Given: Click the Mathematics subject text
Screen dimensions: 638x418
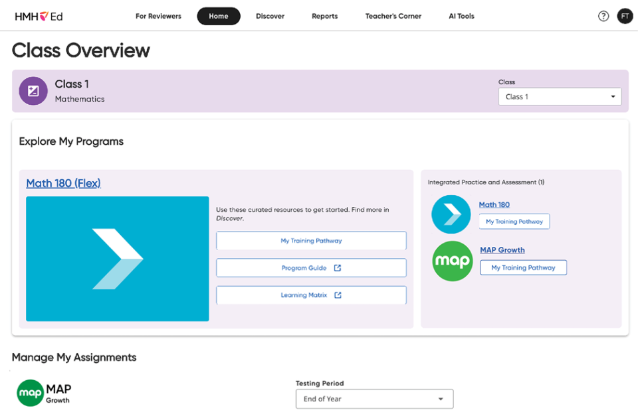Looking at the screenshot, I should 80,99.
